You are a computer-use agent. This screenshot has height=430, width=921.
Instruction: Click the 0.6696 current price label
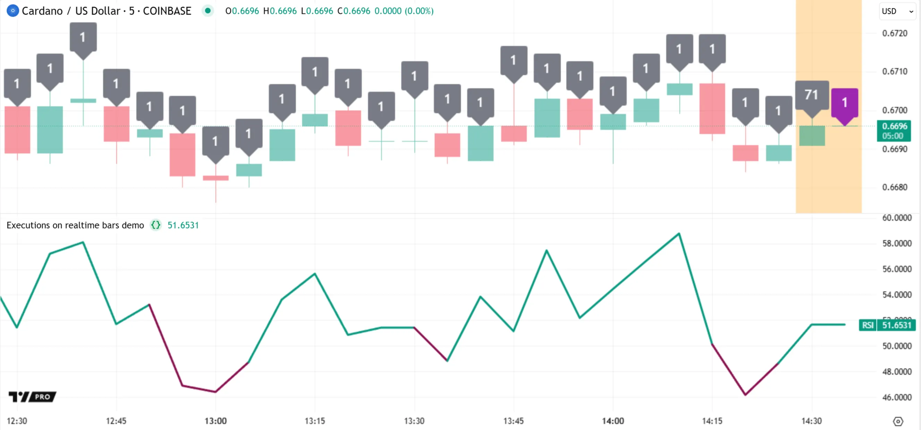tap(894, 127)
